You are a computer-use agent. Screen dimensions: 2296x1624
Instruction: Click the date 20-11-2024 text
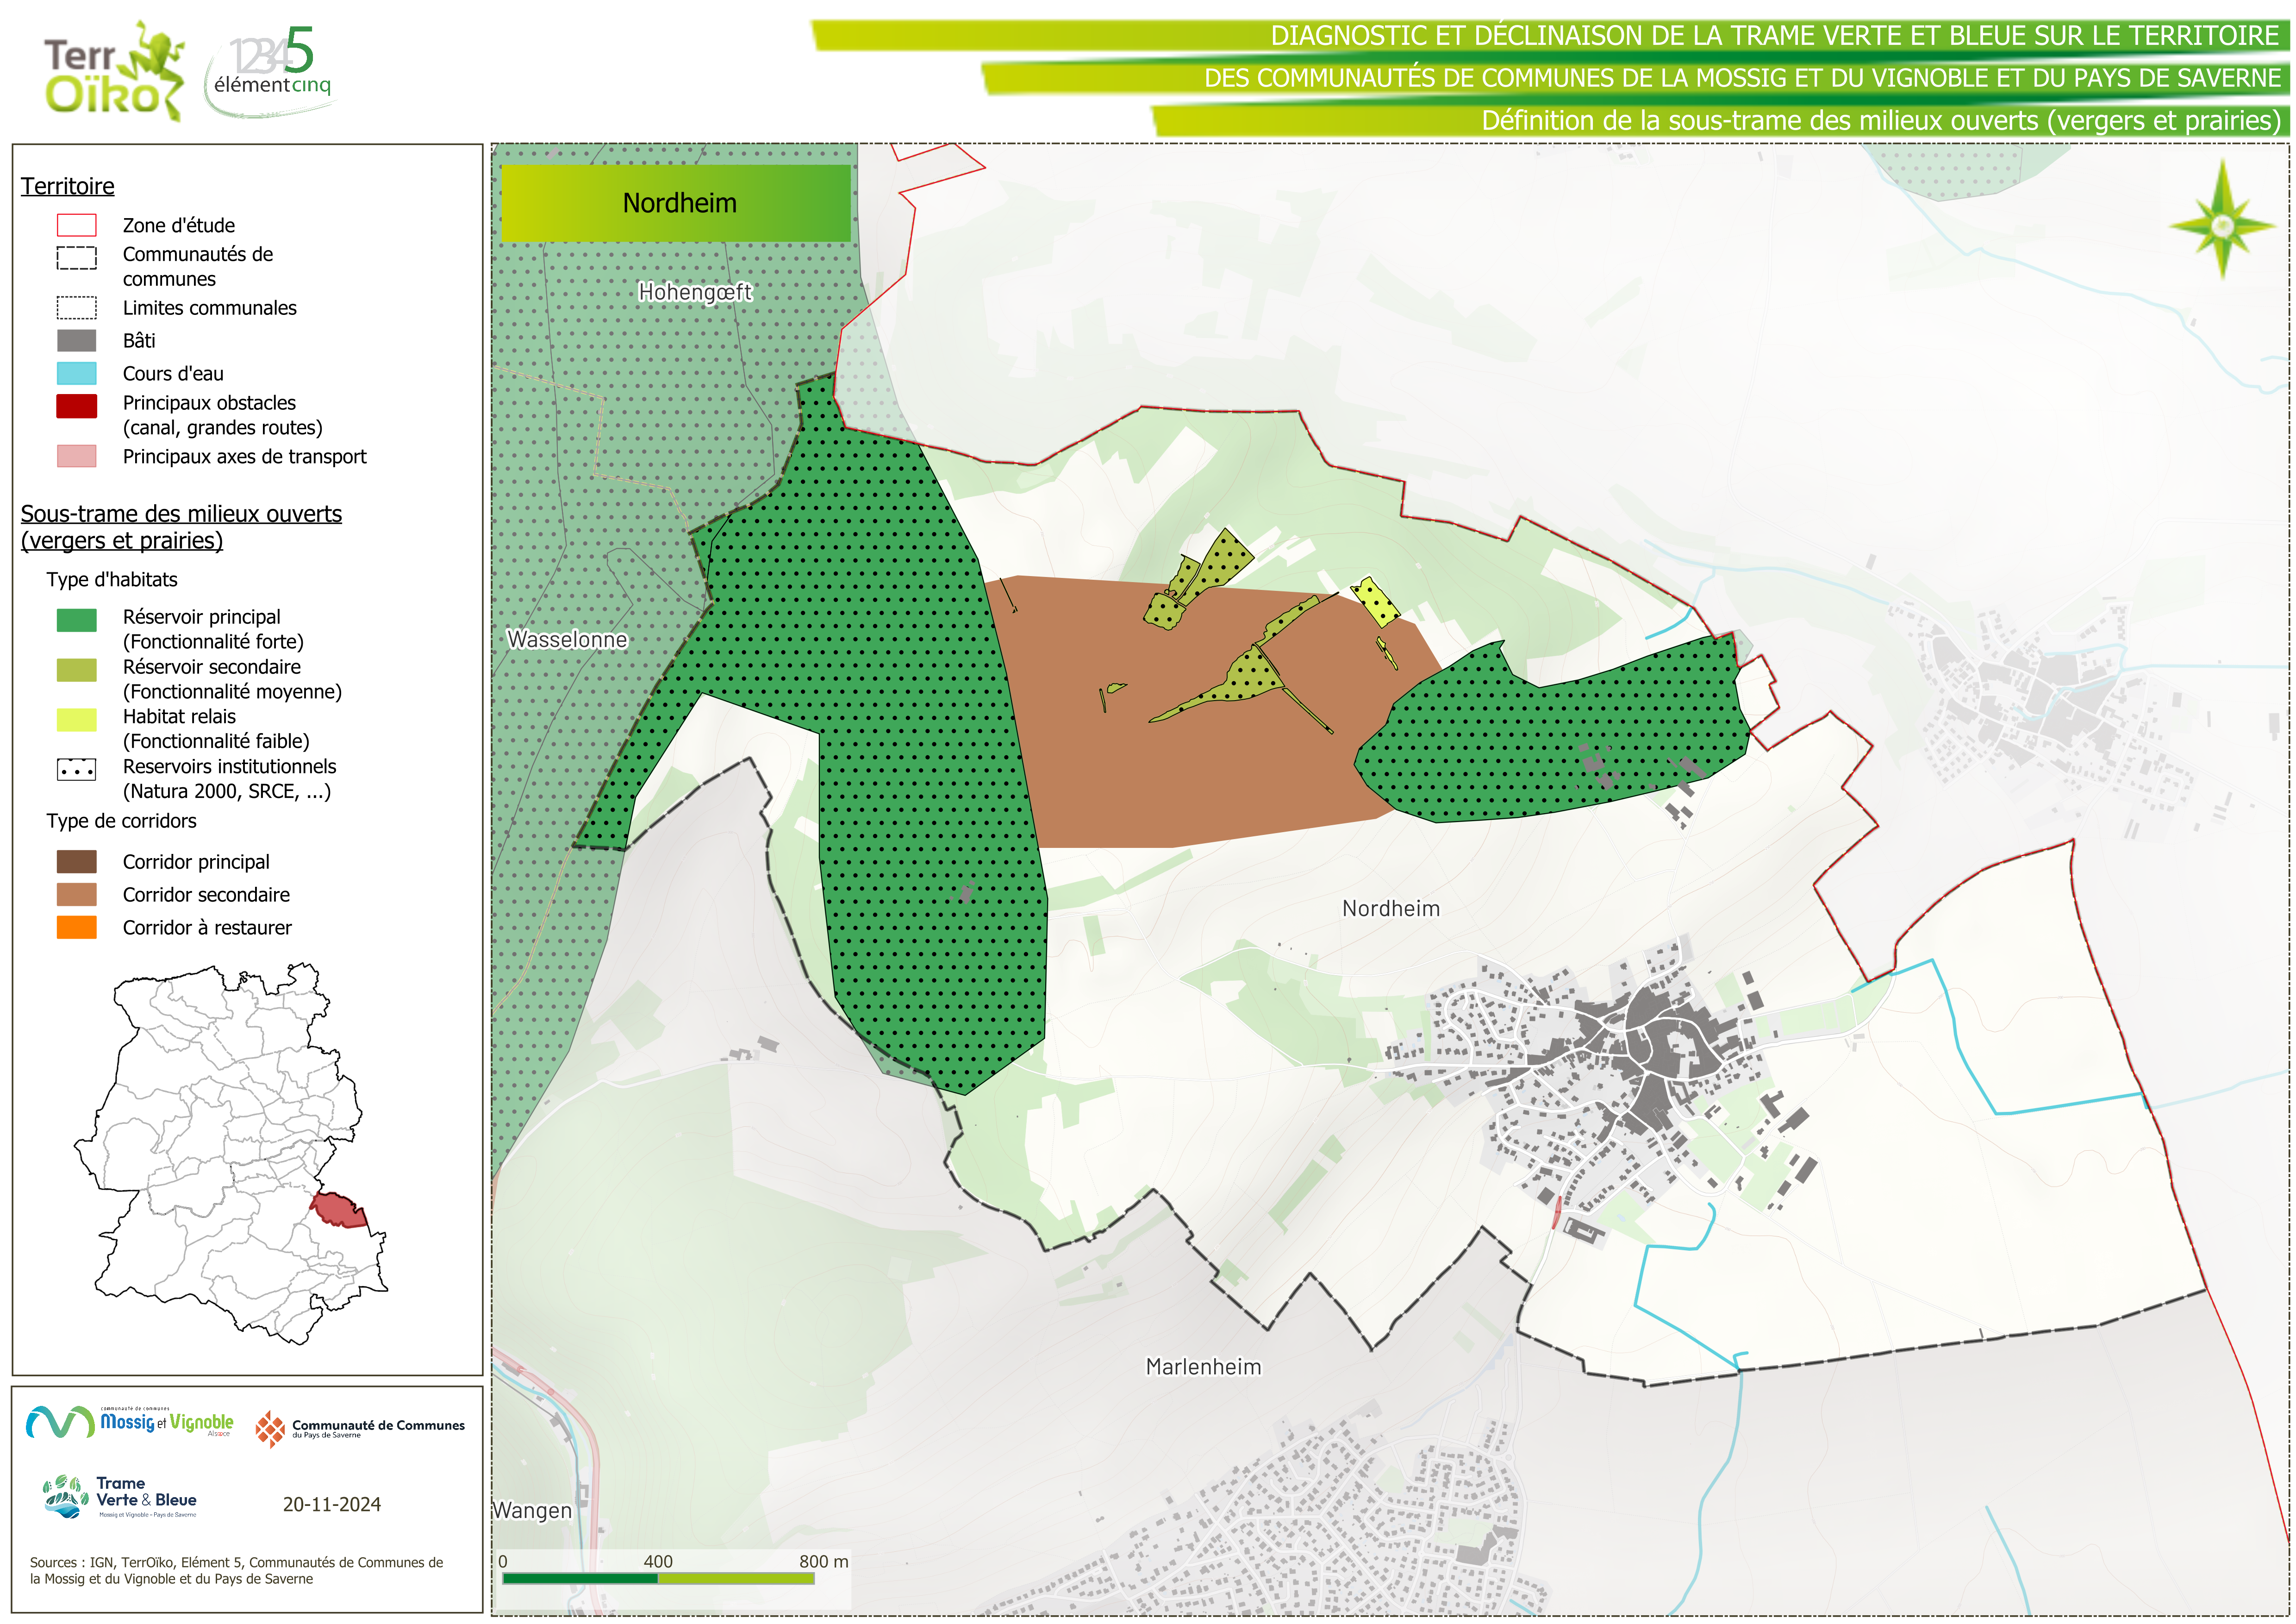331,1504
